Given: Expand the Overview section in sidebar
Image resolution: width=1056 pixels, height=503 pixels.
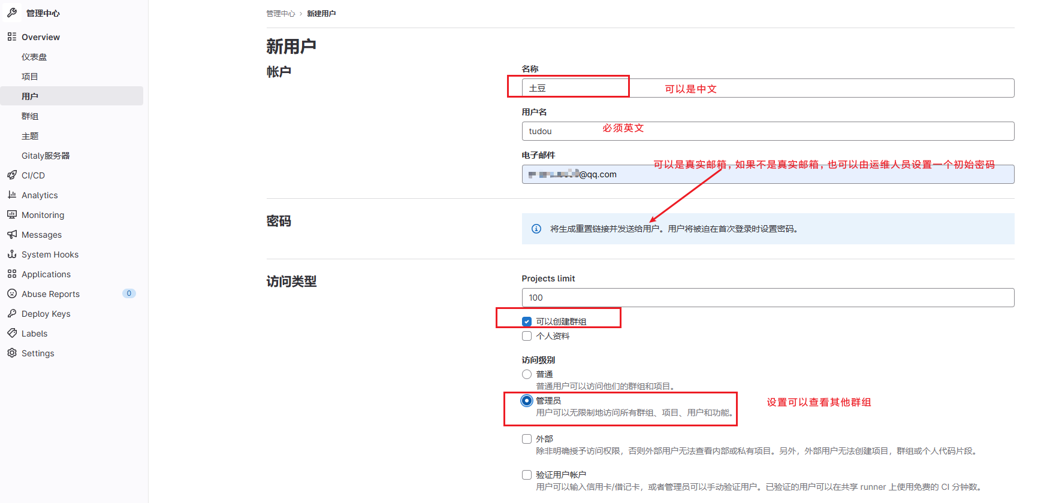Looking at the screenshot, I should tap(41, 37).
